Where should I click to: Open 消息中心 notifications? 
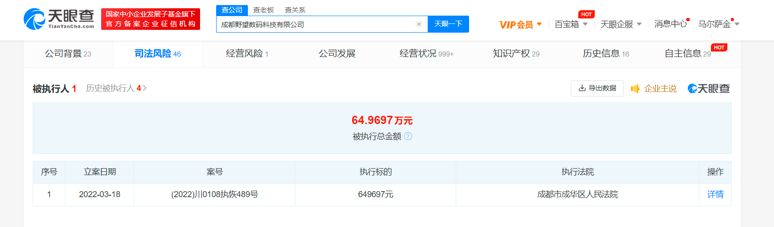point(670,24)
